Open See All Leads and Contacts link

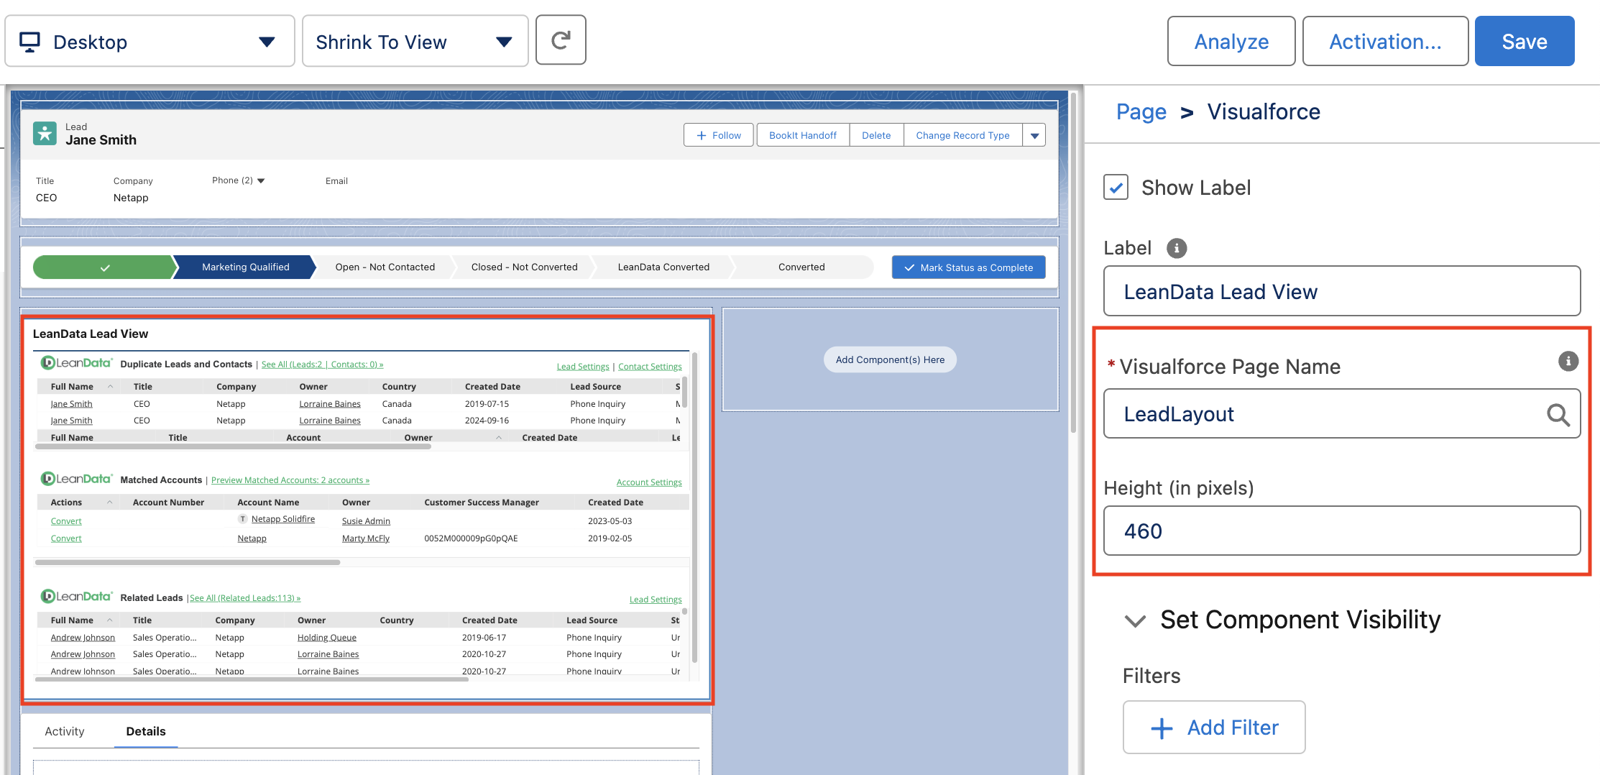click(323, 364)
